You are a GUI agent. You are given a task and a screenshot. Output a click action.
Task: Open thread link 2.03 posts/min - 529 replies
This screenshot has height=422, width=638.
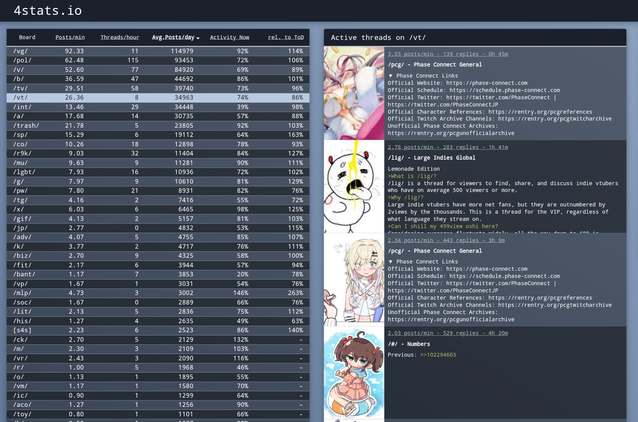click(448, 333)
